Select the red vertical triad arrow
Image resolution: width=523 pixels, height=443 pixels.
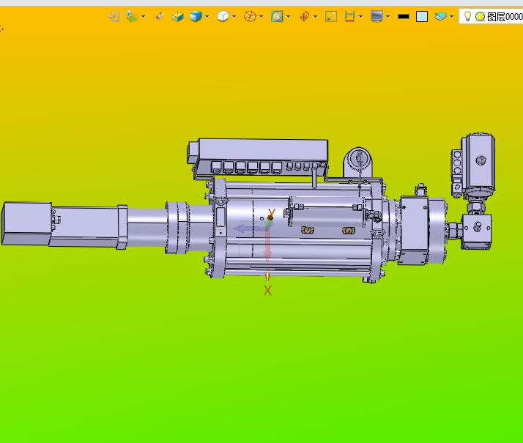pos(267,245)
